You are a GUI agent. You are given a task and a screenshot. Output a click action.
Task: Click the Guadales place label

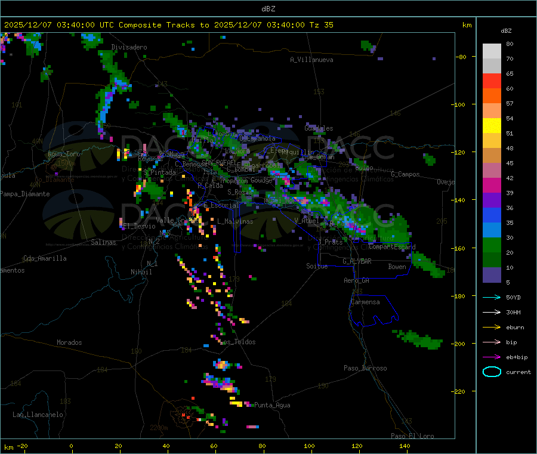coord(319,128)
